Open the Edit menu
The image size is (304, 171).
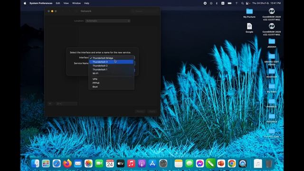click(x=58, y=3)
